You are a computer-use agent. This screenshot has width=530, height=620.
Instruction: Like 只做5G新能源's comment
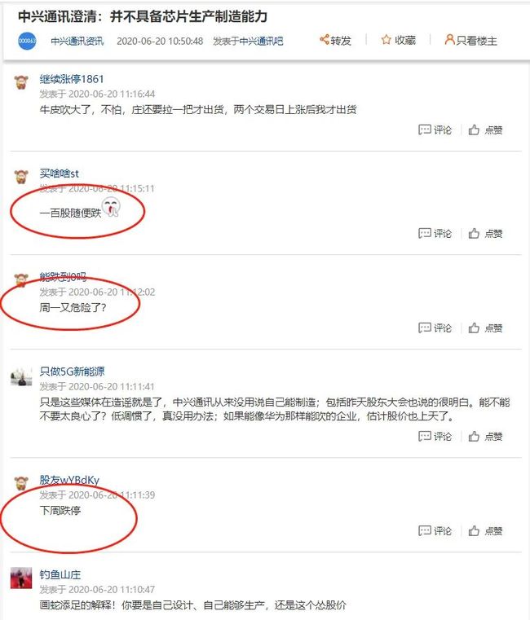point(485,436)
